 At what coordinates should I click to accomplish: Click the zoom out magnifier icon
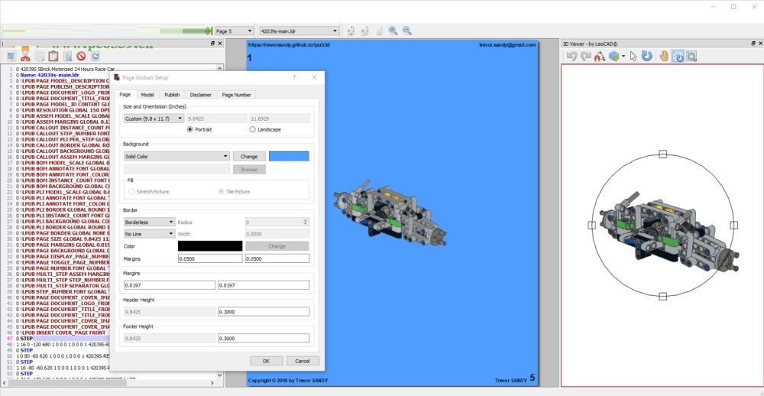[407, 31]
